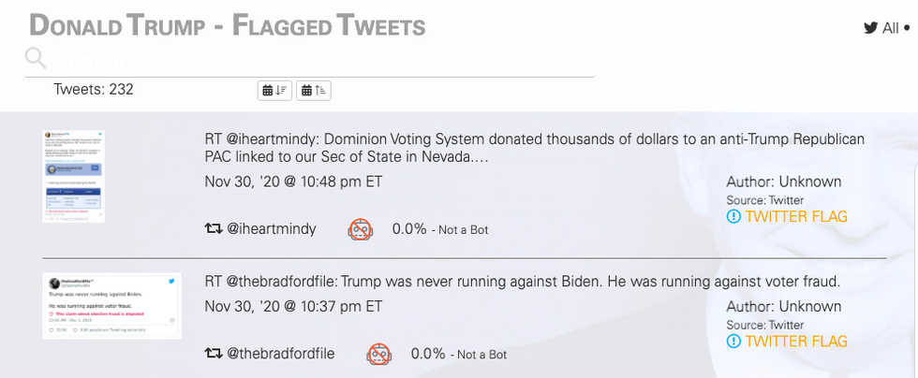
Task: Open the Dominion Voting System retweet text
Action: 534,148
